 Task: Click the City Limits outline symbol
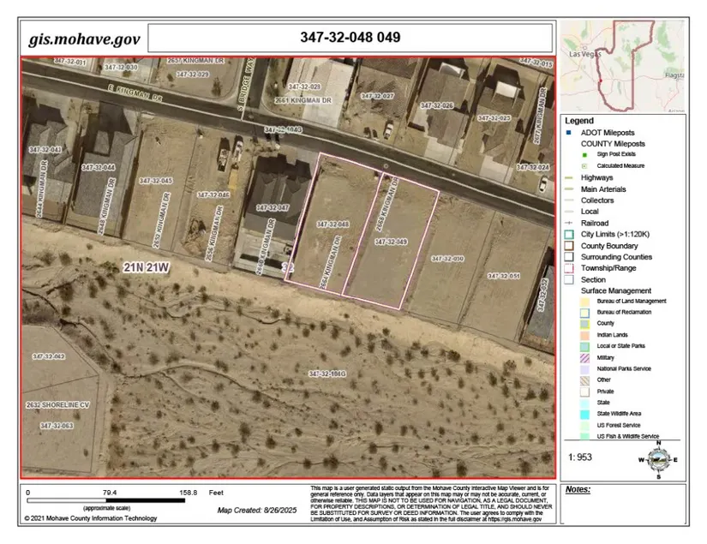(x=569, y=234)
